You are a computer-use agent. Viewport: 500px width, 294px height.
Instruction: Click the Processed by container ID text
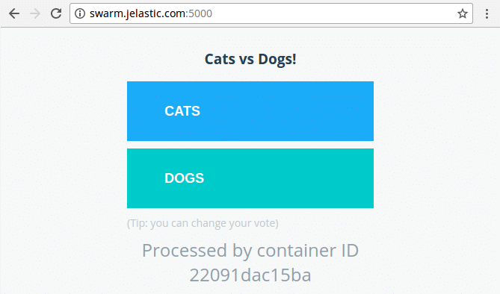(250, 251)
